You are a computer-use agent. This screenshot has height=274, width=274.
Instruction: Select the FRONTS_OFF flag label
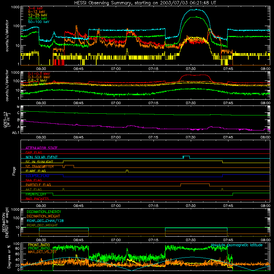(36, 194)
